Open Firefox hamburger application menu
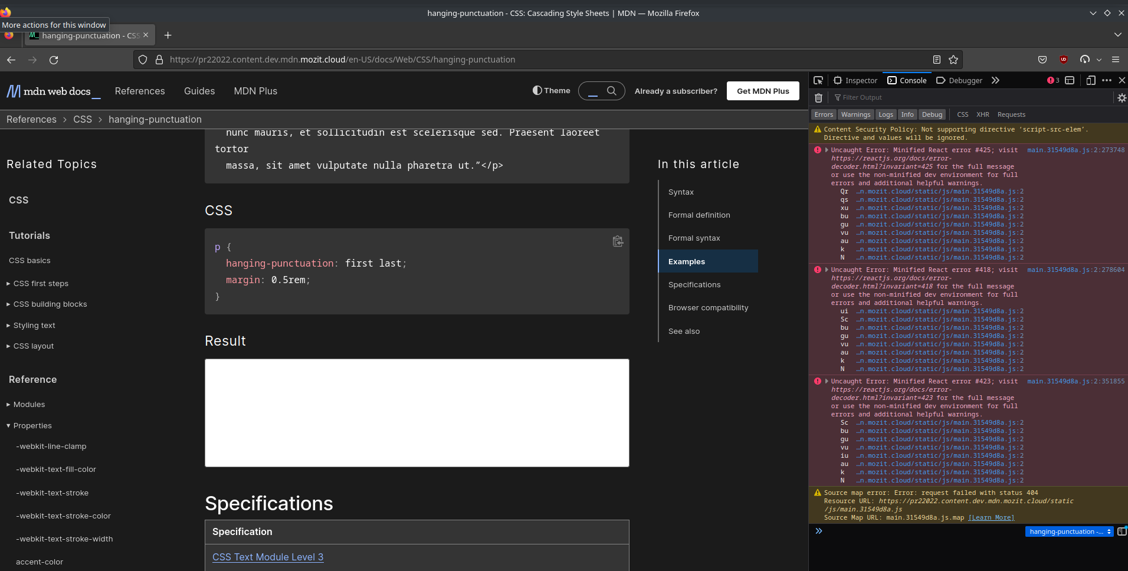 tap(1116, 60)
